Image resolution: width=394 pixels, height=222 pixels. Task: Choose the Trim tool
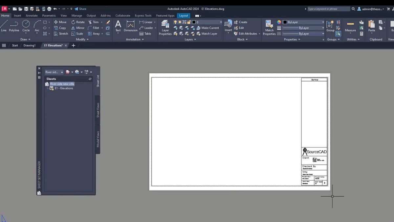[x=94, y=22]
